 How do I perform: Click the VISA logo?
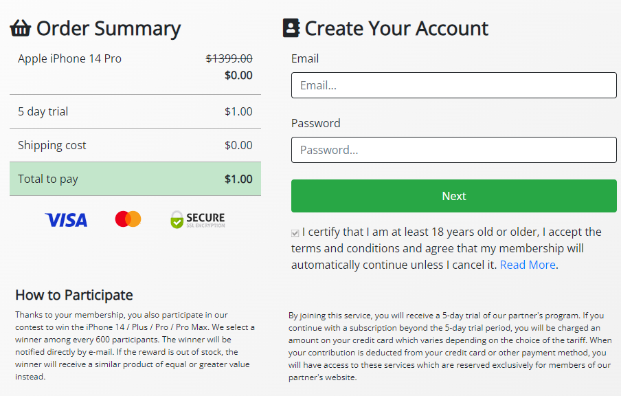tap(66, 220)
